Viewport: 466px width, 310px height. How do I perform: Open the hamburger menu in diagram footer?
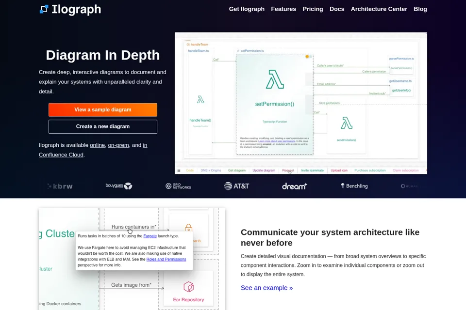pos(179,170)
